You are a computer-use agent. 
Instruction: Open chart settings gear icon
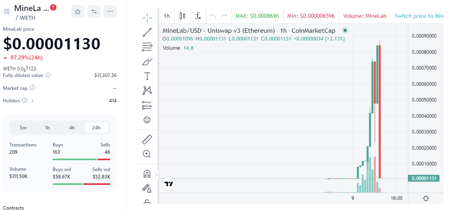426,198
